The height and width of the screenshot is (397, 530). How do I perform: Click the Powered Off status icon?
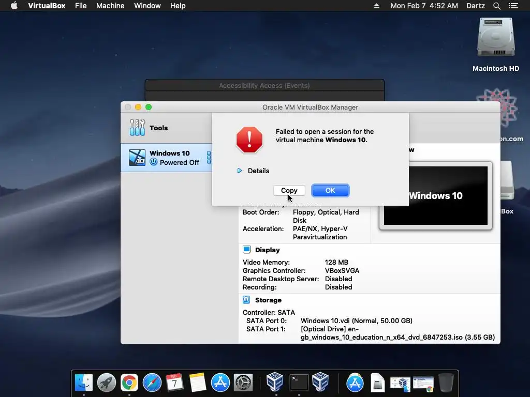[153, 162]
